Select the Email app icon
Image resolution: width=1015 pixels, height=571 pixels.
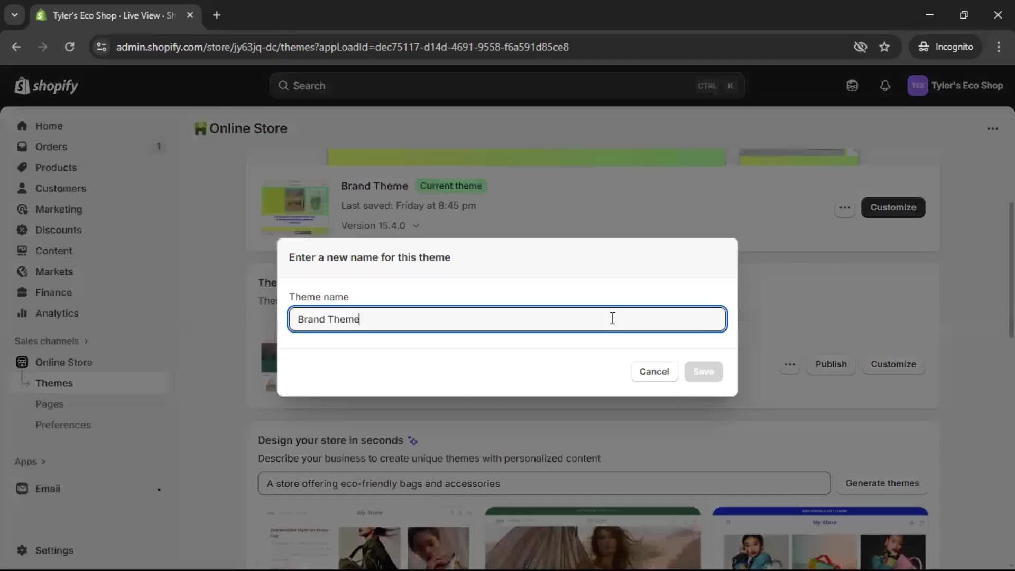click(x=22, y=489)
